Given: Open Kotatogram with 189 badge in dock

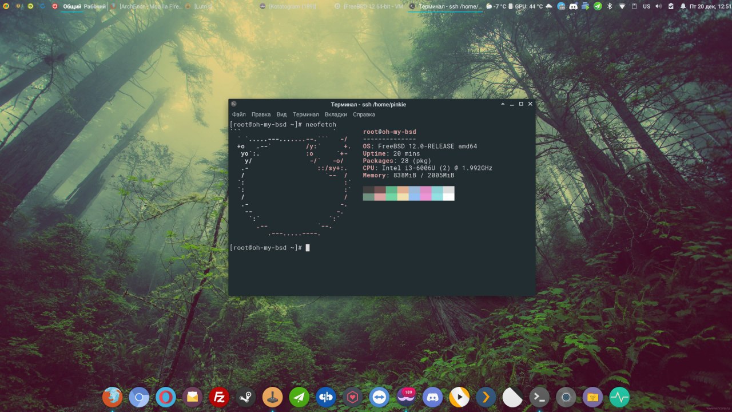Looking at the screenshot, I should point(406,397).
